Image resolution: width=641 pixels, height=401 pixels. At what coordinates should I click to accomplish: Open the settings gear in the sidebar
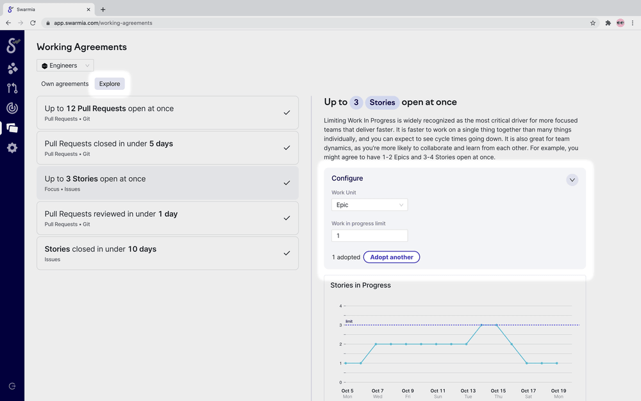tap(11, 148)
